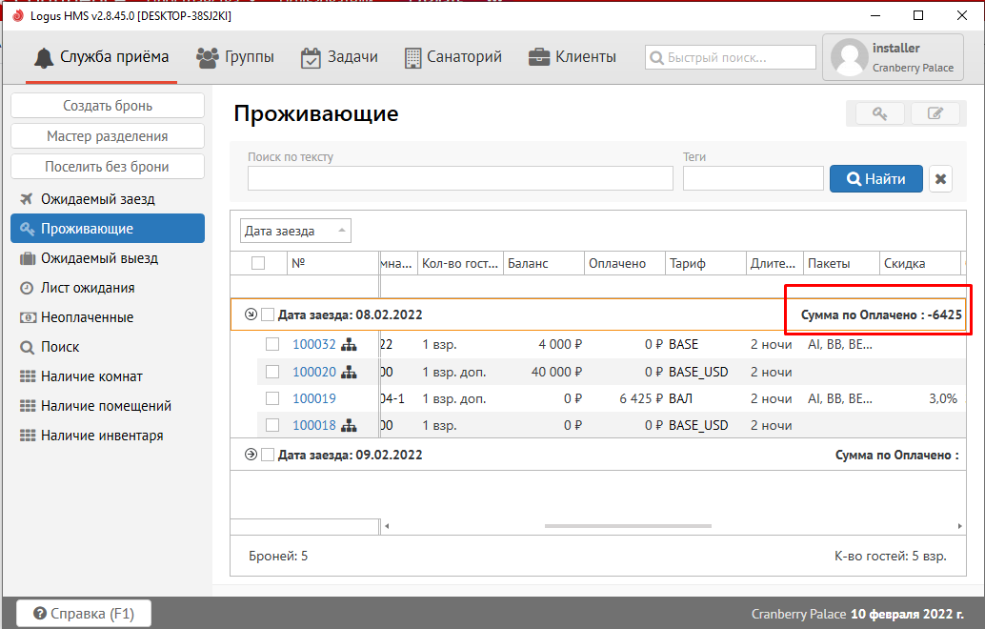Click group hierarchy icon next to booking 100020

coord(350,372)
